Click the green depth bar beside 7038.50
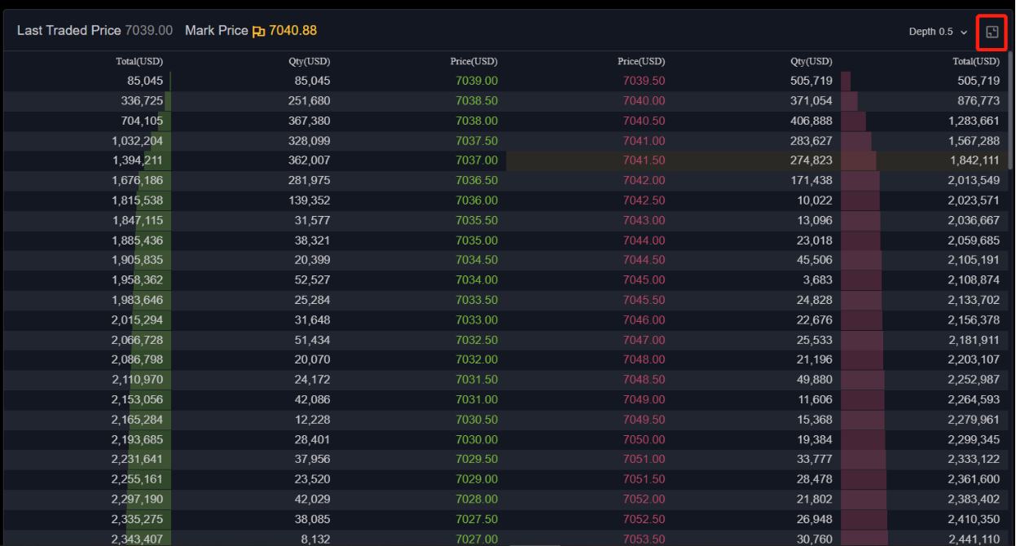Image resolution: width=1016 pixels, height=546 pixels. click(x=167, y=100)
